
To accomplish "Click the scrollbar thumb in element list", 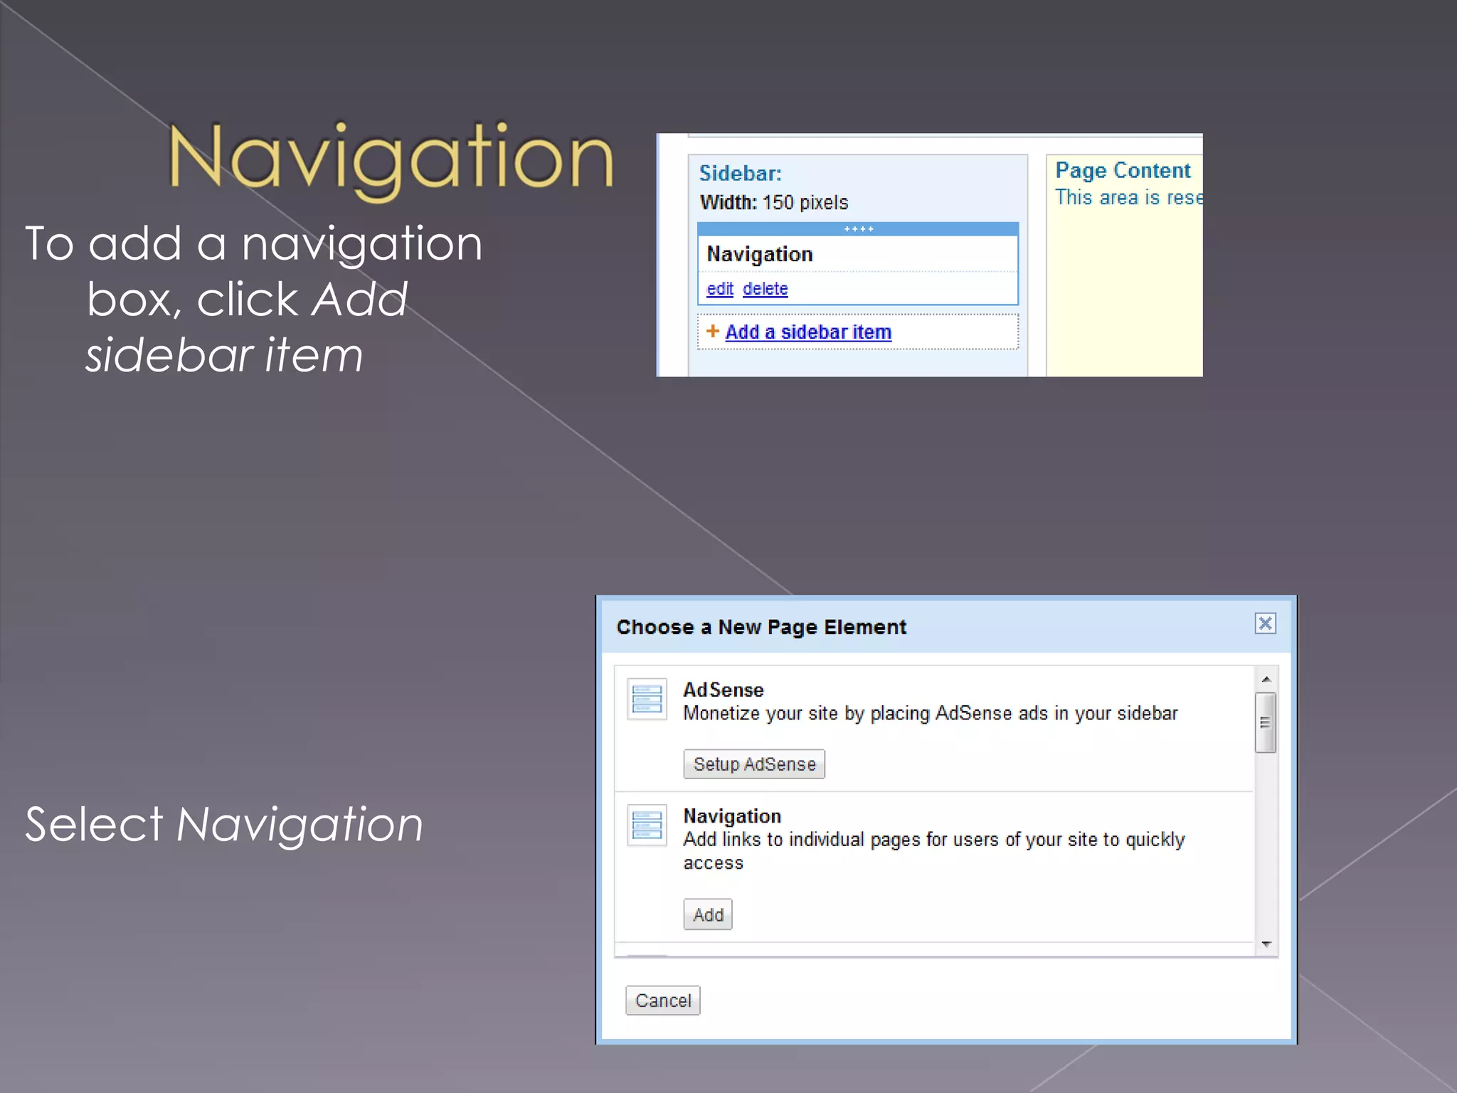I will pos(1266,722).
